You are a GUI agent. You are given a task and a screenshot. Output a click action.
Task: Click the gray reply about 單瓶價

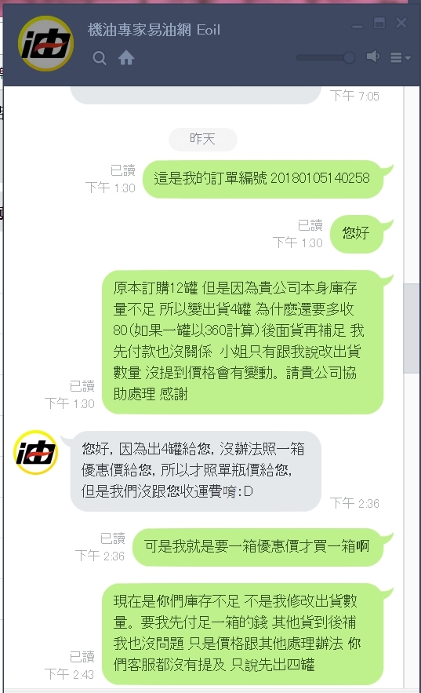(x=195, y=471)
